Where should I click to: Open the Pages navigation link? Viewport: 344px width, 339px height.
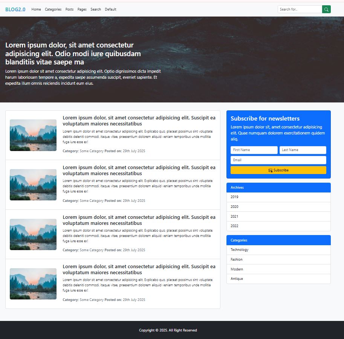[x=82, y=9]
